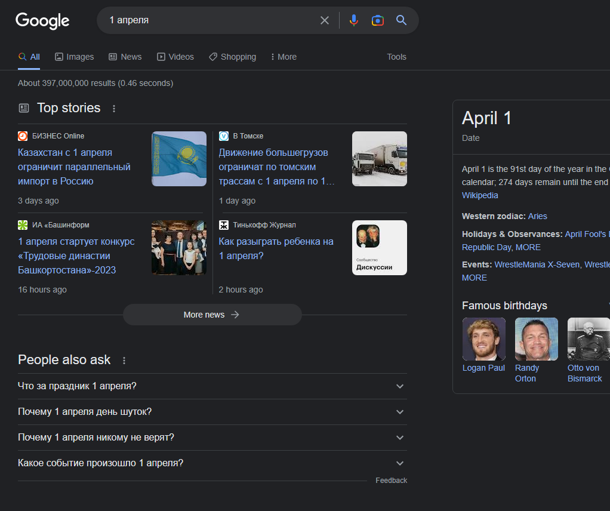Start voice search with microphone icon
Screen dimensions: 610x511
coord(353,20)
